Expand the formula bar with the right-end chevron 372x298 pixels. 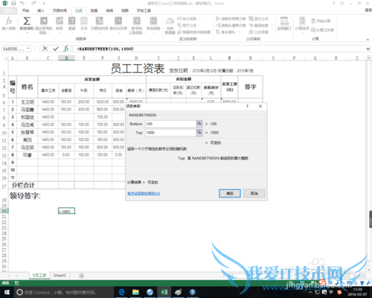point(368,49)
